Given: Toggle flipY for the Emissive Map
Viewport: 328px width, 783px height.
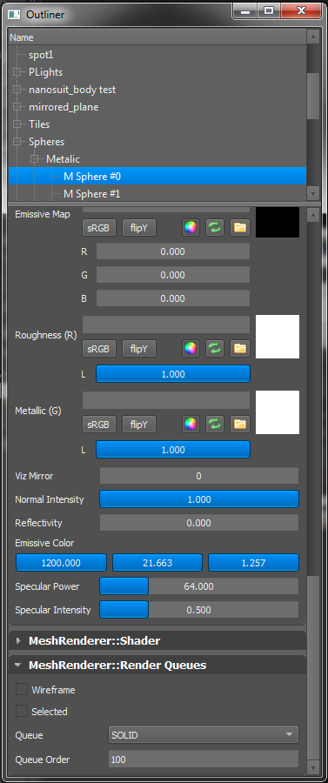Looking at the screenshot, I should [x=139, y=228].
